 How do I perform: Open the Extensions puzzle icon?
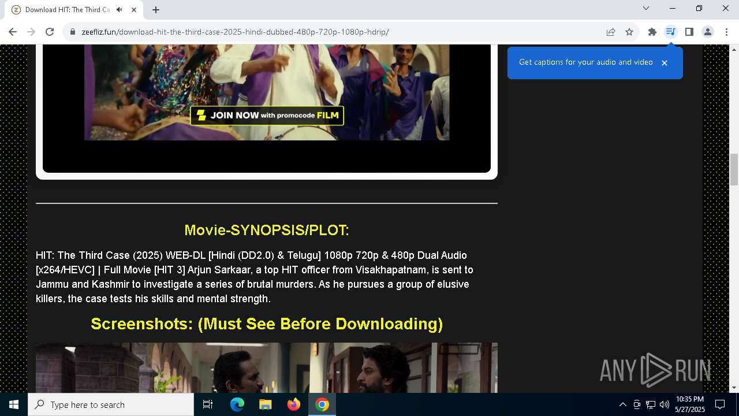coord(652,32)
